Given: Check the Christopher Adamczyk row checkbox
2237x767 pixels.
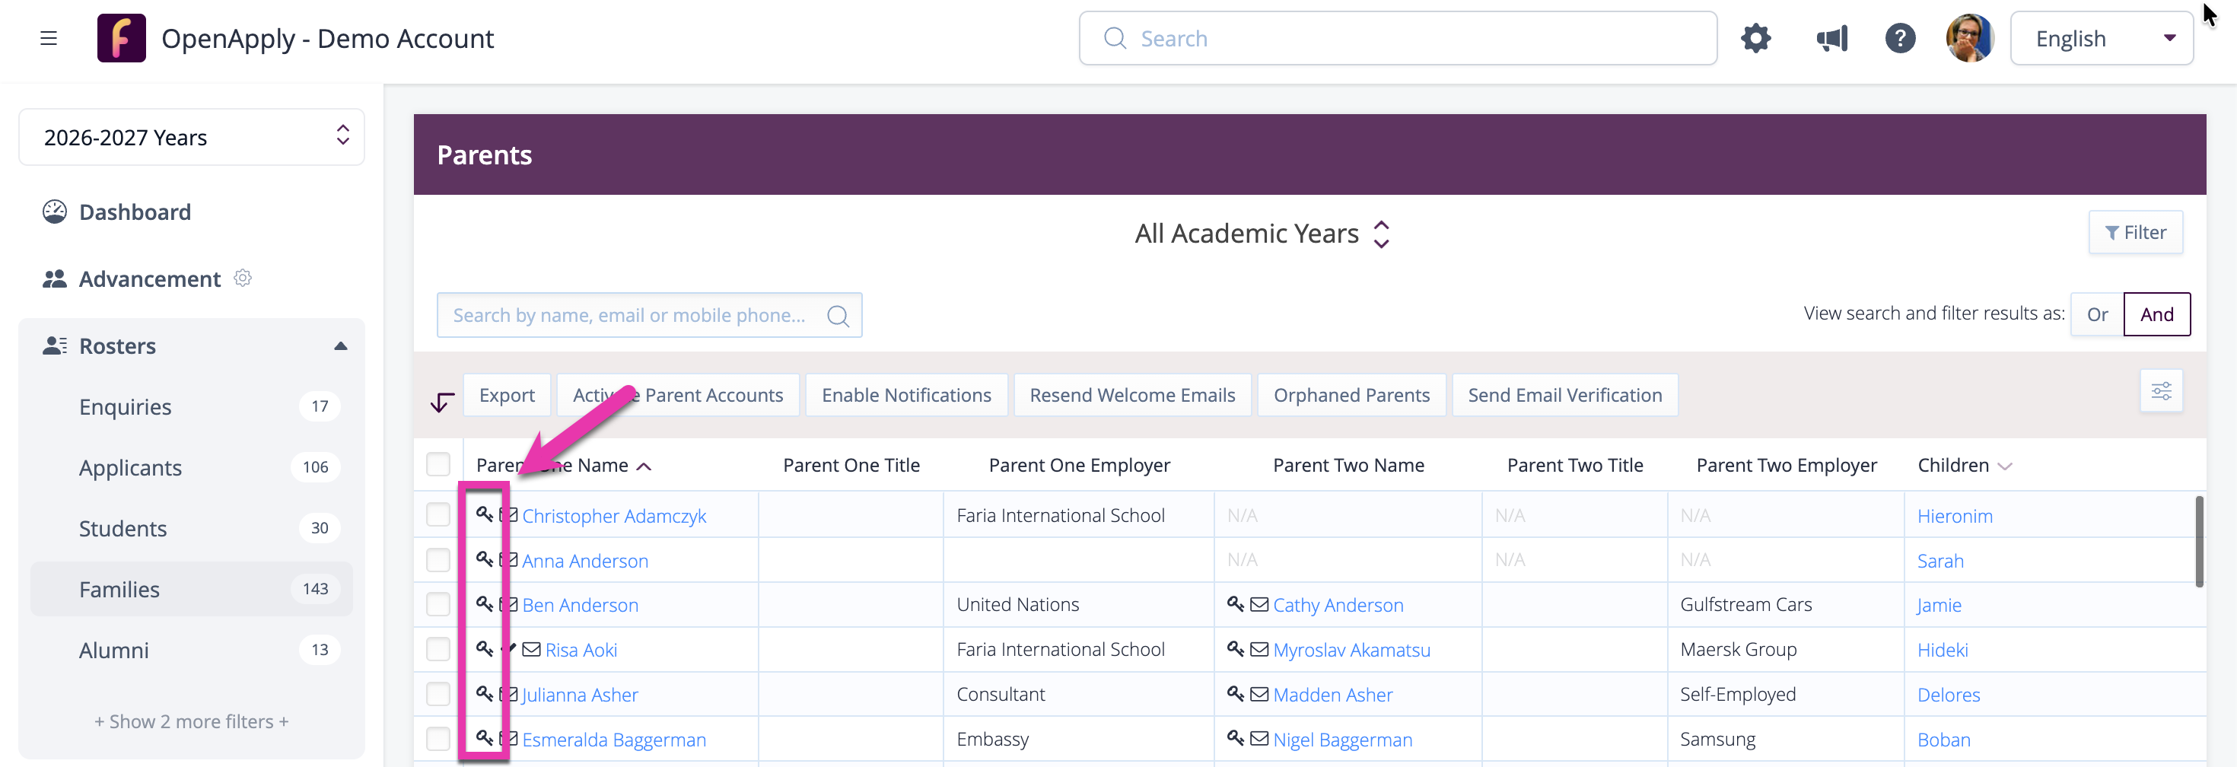Looking at the screenshot, I should [438, 514].
